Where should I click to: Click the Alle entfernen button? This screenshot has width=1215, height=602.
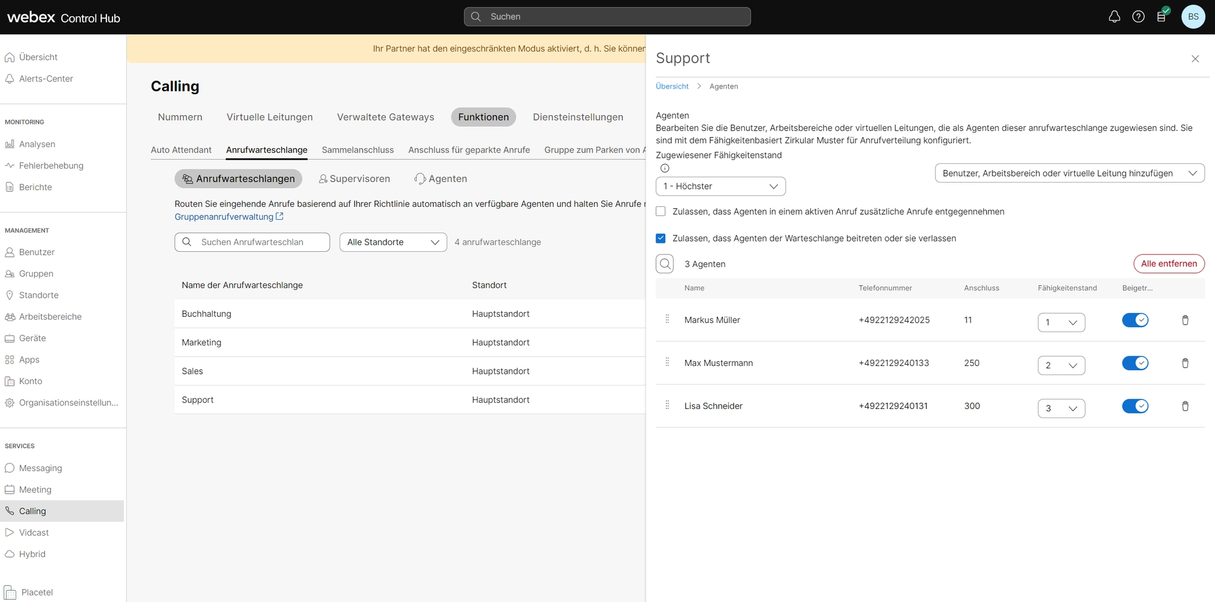click(x=1168, y=264)
